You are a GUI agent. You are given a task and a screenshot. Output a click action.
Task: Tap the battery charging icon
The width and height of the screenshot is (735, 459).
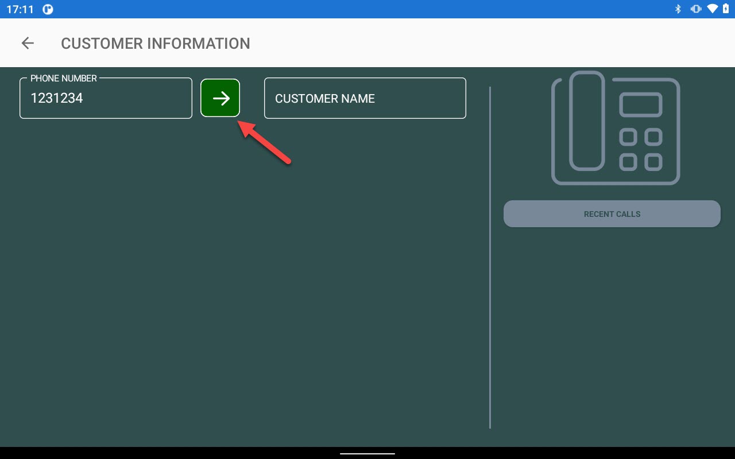click(726, 9)
